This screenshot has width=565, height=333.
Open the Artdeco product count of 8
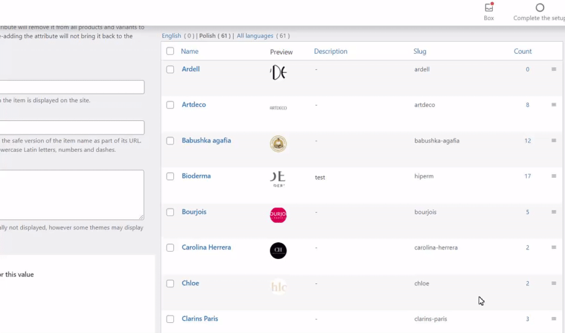coord(528,105)
